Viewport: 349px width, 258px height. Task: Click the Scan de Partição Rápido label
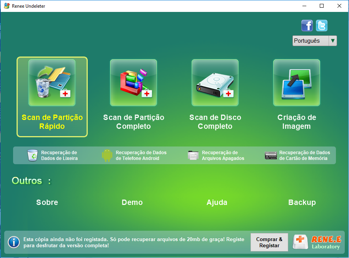click(52, 122)
